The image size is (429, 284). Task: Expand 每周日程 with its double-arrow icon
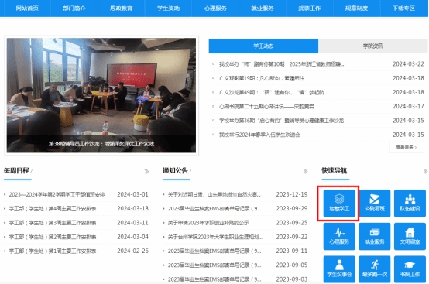tap(146, 171)
